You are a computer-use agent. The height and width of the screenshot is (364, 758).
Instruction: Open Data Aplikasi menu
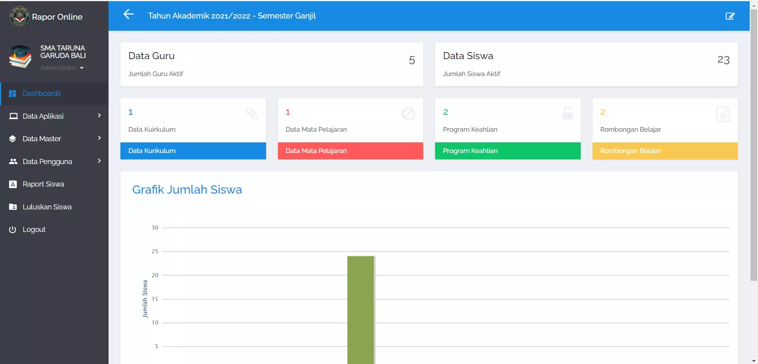pos(54,116)
